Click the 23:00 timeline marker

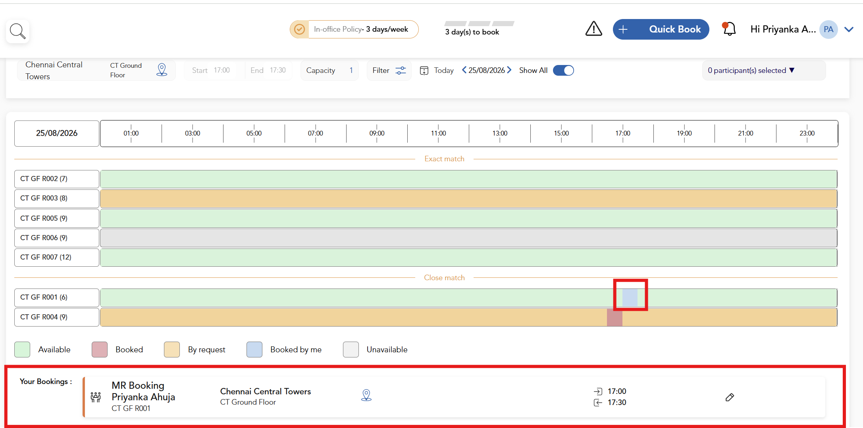click(807, 133)
